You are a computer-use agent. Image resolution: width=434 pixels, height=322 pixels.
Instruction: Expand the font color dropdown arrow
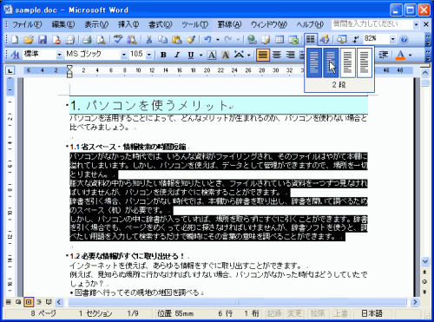(410, 55)
